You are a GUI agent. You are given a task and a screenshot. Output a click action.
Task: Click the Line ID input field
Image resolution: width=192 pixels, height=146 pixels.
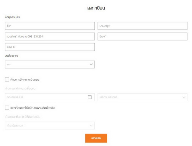coord(50,47)
